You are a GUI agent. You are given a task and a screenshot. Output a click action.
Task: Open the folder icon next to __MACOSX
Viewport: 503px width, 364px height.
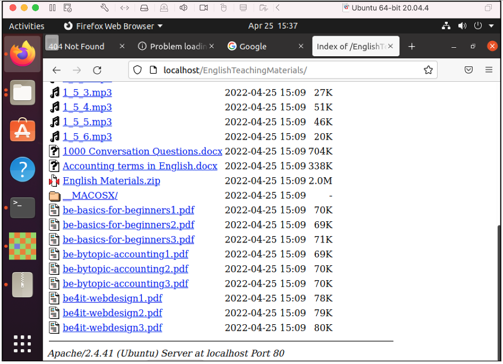click(54, 195)
